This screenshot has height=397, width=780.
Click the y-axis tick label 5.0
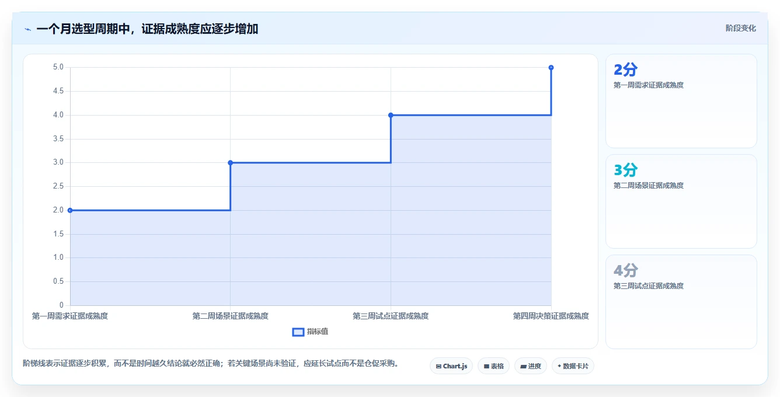pyautogui.click(x=58, y=67)
